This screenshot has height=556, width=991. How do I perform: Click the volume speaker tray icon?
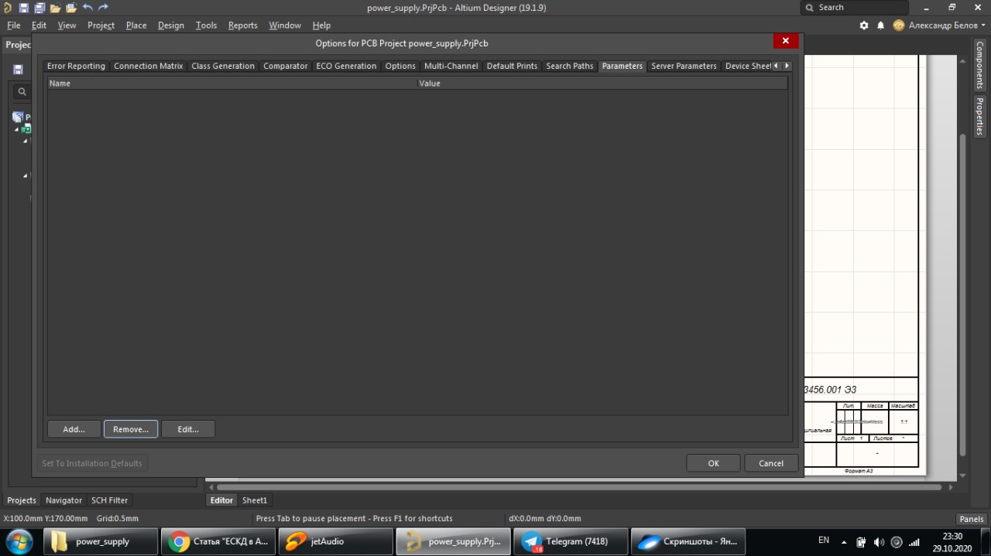click(879, 542)
